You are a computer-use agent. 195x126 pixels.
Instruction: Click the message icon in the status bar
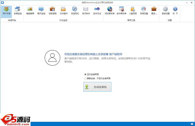(x=192, y=124)
